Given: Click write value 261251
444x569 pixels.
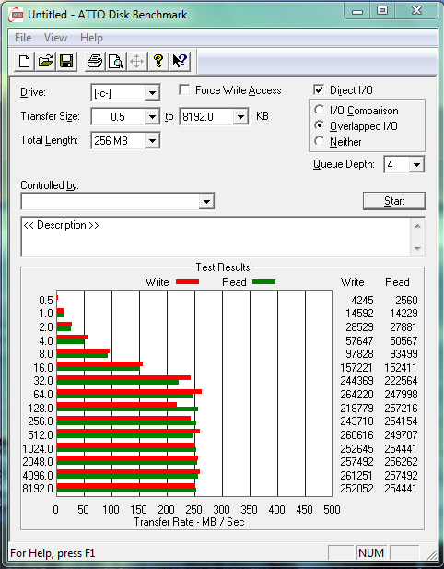Looking at the screenshot, I should point(356,475).
